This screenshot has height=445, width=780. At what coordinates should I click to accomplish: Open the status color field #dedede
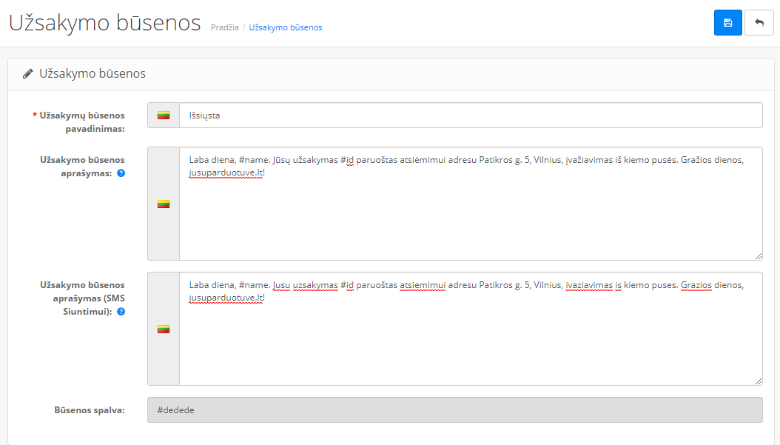pos(454,409)
